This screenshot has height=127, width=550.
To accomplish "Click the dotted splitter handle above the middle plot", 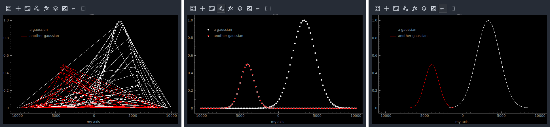I will click(x=275, y=15).
